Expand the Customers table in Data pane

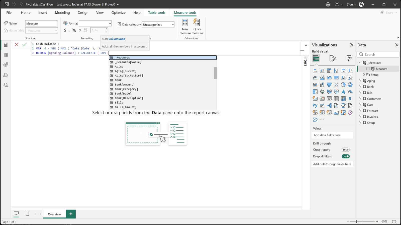pyautogui.click(x=360, y=99)
